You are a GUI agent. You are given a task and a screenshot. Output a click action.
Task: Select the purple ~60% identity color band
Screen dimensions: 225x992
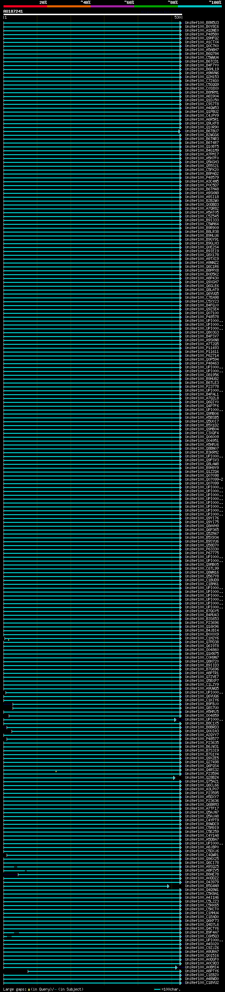(x=113, y=6)
